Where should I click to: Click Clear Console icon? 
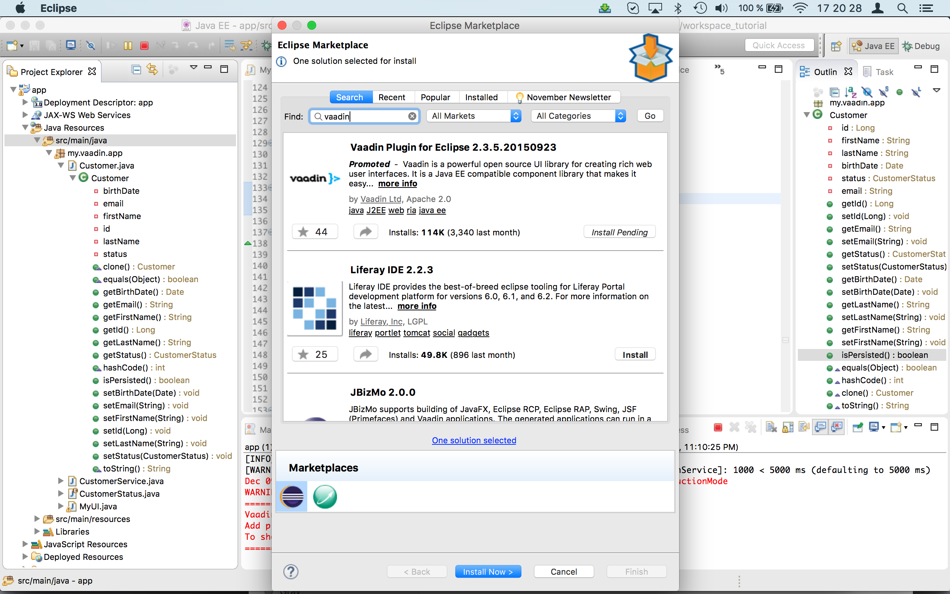(x=772, y=427)
